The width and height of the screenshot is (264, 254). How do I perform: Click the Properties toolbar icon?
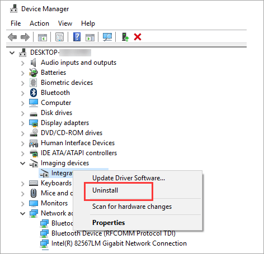pos(59,37)
